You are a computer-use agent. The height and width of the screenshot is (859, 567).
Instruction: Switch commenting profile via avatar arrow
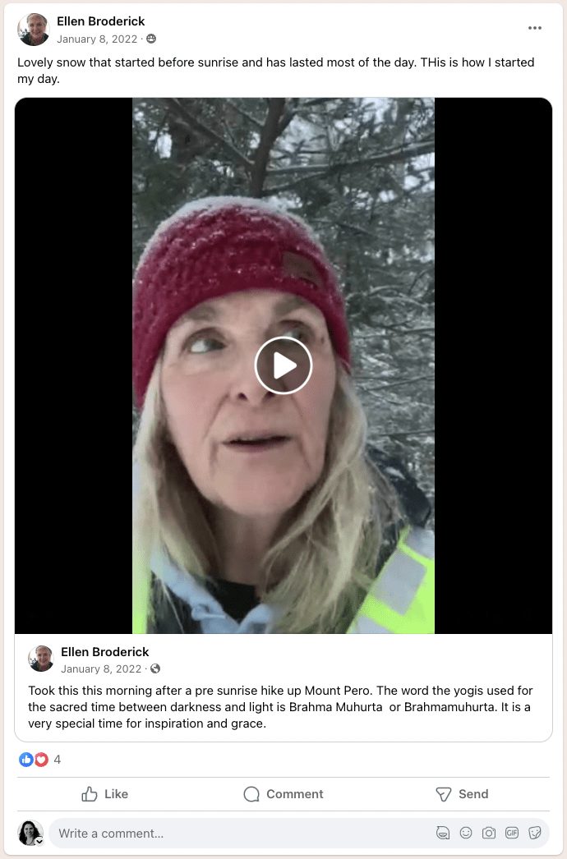pyautogui.click(x=39, y=842)
